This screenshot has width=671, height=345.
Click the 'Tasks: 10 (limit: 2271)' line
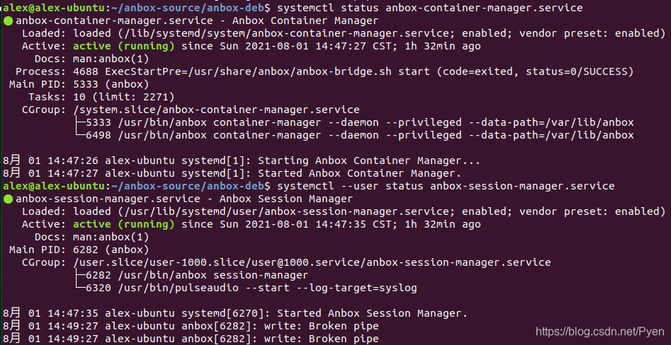pos(101,98)
